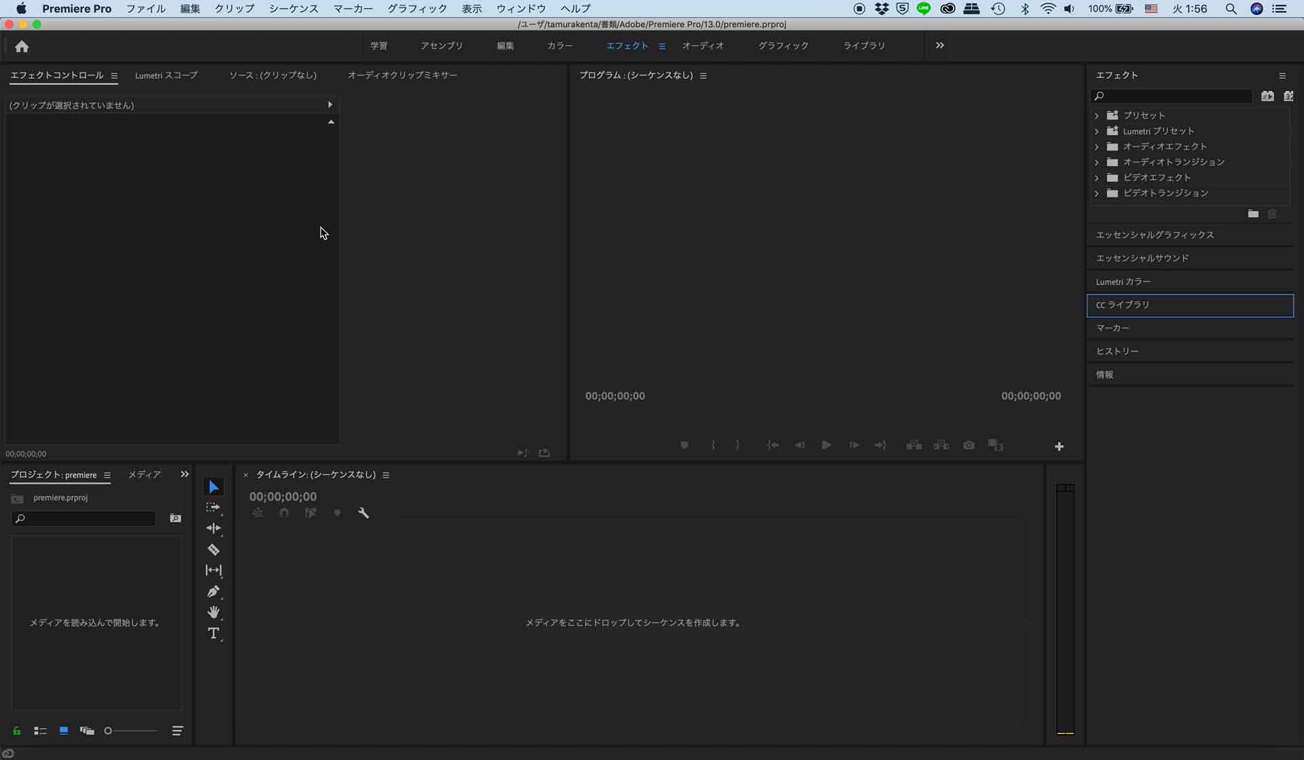Toggle project read-only lock icon
This screenshot has height=760, width=1304.
click(x=17, y=731)
